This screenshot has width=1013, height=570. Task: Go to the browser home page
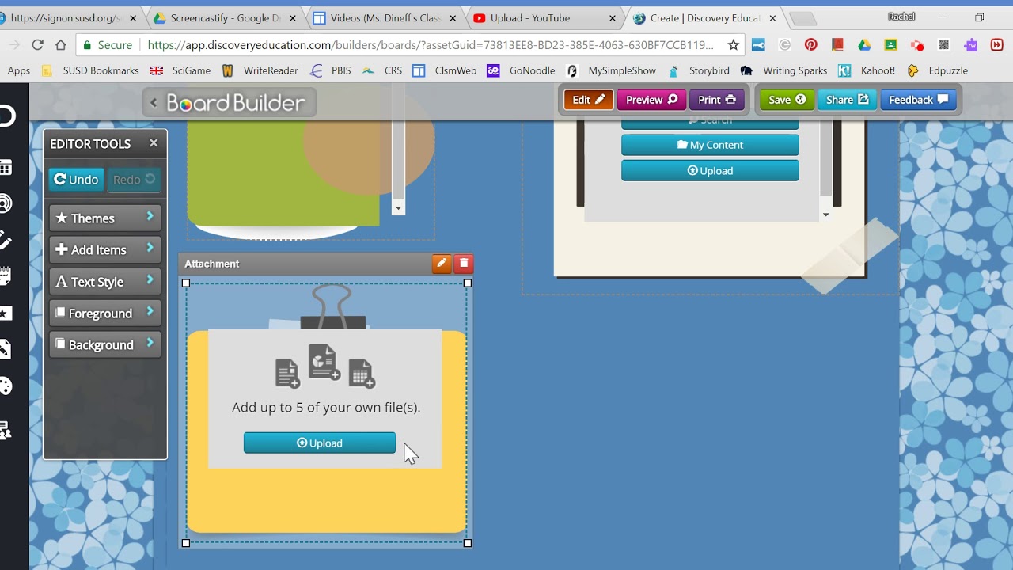(x=61, y=45)
